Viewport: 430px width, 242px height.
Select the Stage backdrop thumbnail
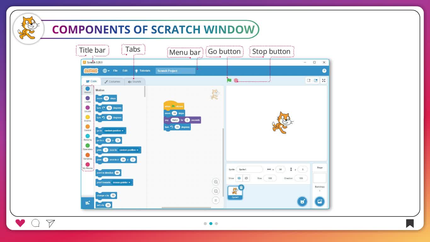[320, 178]
